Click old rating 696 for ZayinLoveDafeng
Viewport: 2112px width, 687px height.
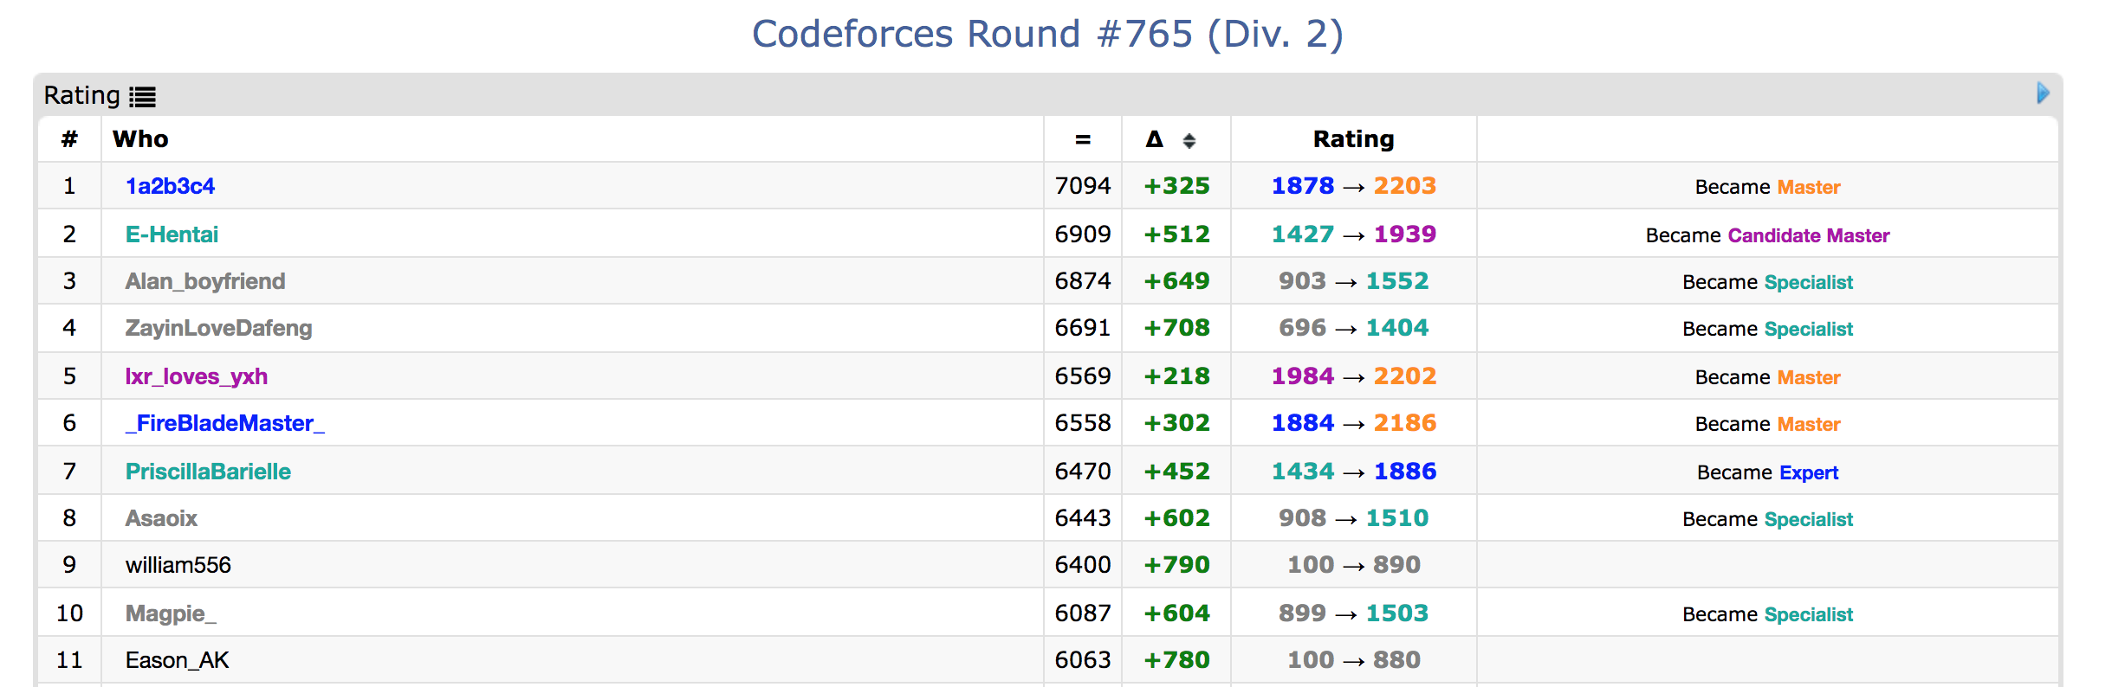(x=1302, y=328)
